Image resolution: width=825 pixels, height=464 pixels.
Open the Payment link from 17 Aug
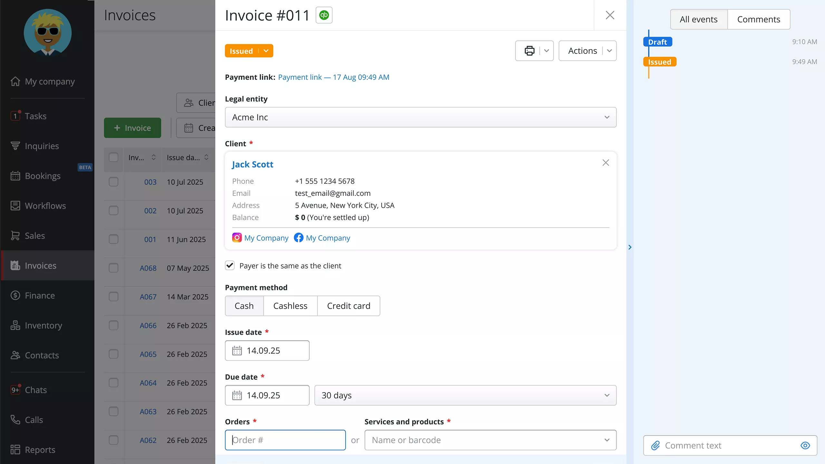click(x=334, y=77)
